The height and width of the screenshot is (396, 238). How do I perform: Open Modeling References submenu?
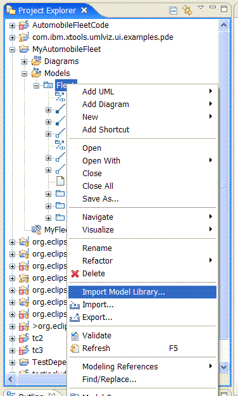(x=142, y=366)
